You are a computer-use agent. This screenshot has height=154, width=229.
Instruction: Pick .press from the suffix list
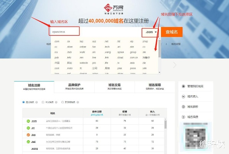[133, 68]
